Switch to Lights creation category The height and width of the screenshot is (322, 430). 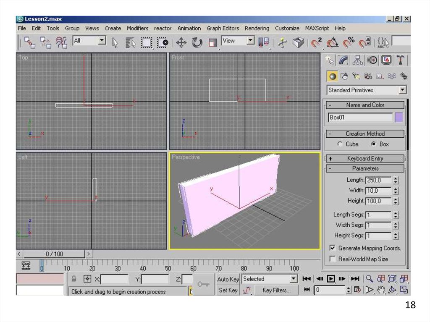click(344, 76)
